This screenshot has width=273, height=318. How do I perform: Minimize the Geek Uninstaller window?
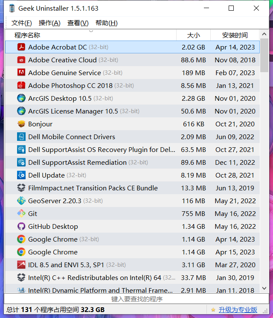click(x=206, y=8)
